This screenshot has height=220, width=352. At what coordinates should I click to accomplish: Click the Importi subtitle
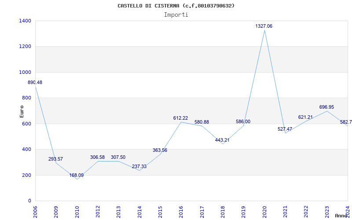pos(176,15)
